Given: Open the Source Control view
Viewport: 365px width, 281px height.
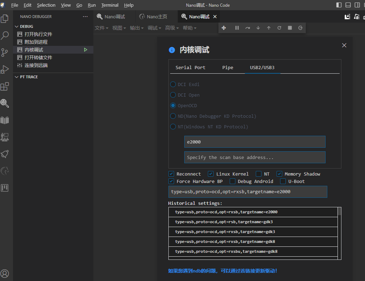Looking at the screenshot, I should tap(5, 53).
